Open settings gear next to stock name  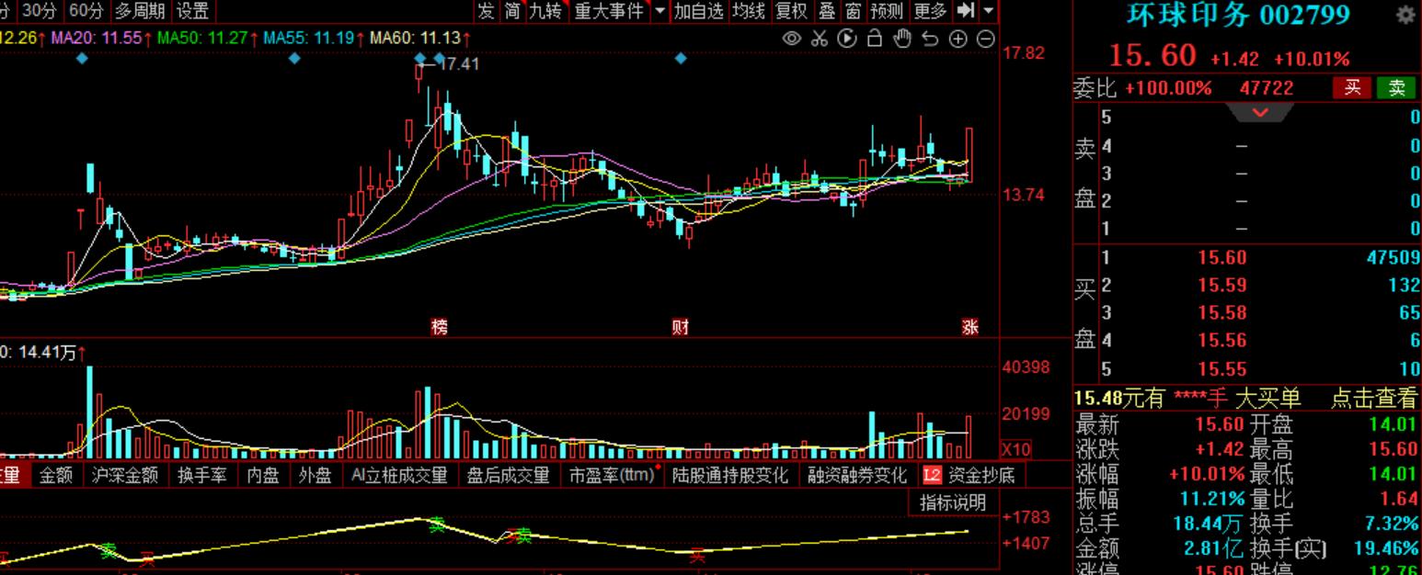[x=1405, y=15]
